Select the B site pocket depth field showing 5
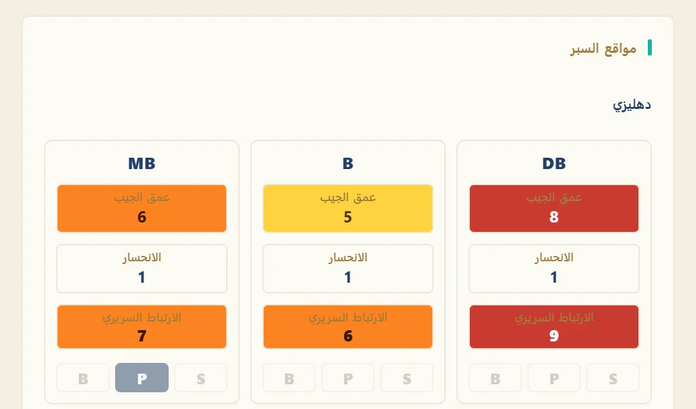The height and width of the screenshot is (409, 696). 348,209
